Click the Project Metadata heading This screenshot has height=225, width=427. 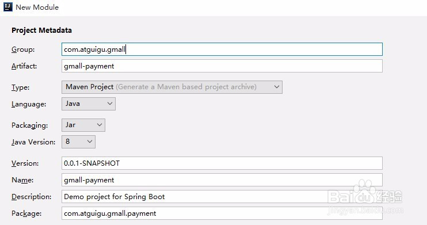pyautogui.click(x=41, y=30)
